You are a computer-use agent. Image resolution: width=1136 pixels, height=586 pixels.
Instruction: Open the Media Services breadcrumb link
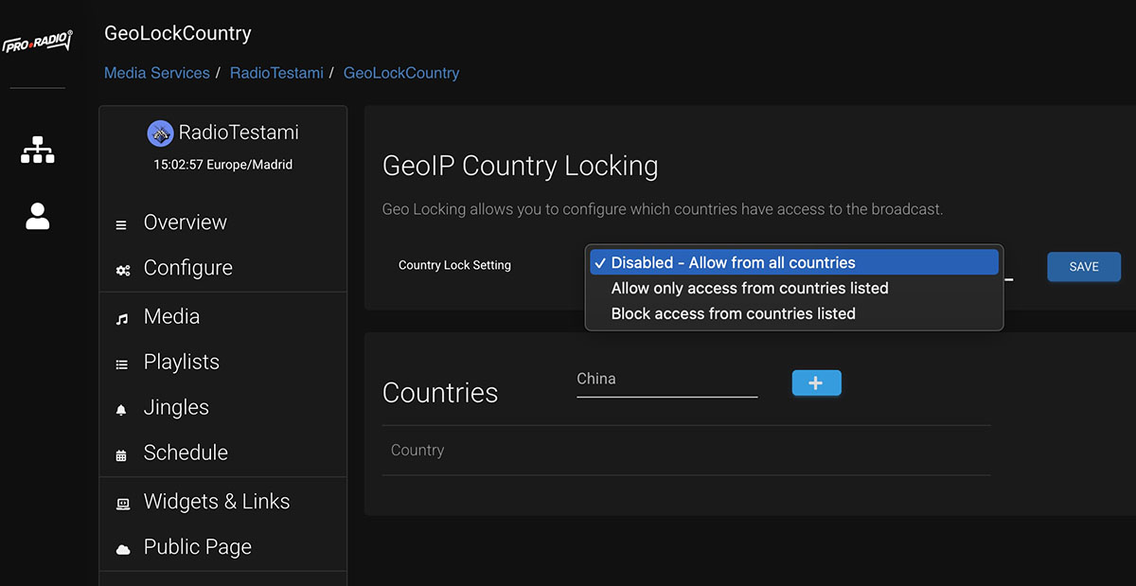coord(156,72)
